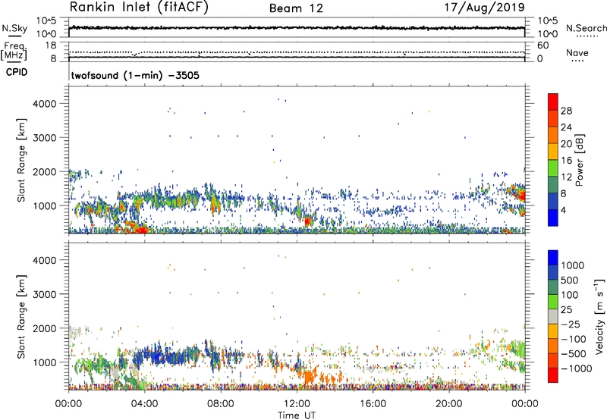Click the "CPID" row label
This screenshot has height=420, width=607.
point(17,72)
